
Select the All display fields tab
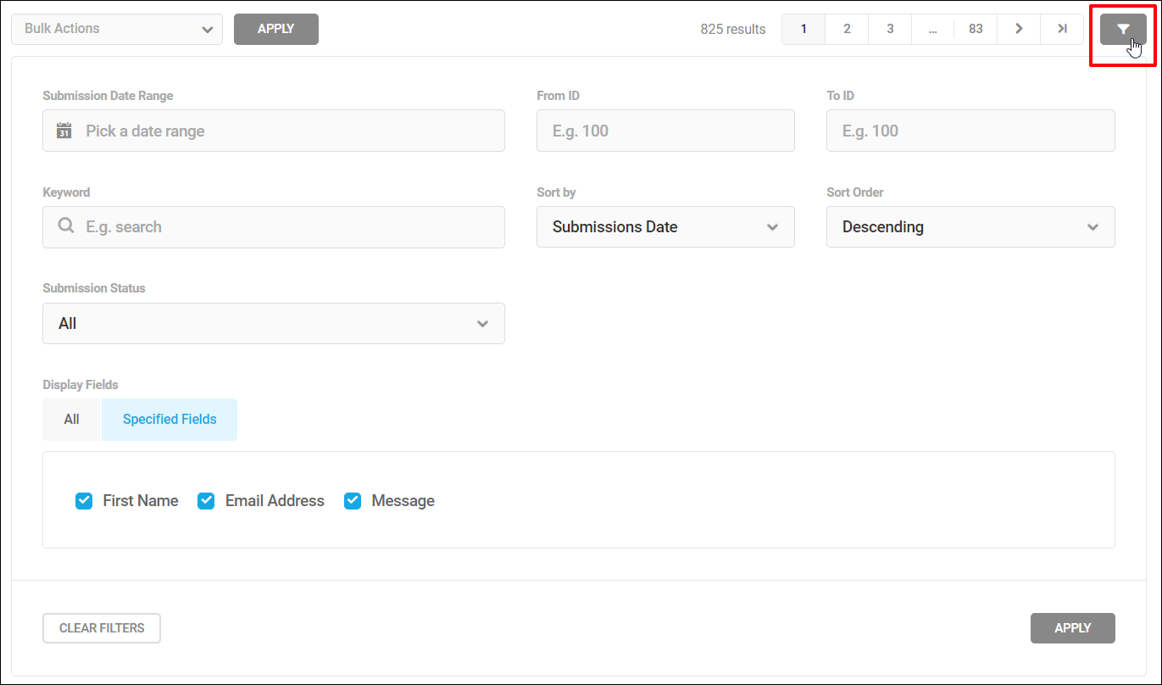coord(71,420)
